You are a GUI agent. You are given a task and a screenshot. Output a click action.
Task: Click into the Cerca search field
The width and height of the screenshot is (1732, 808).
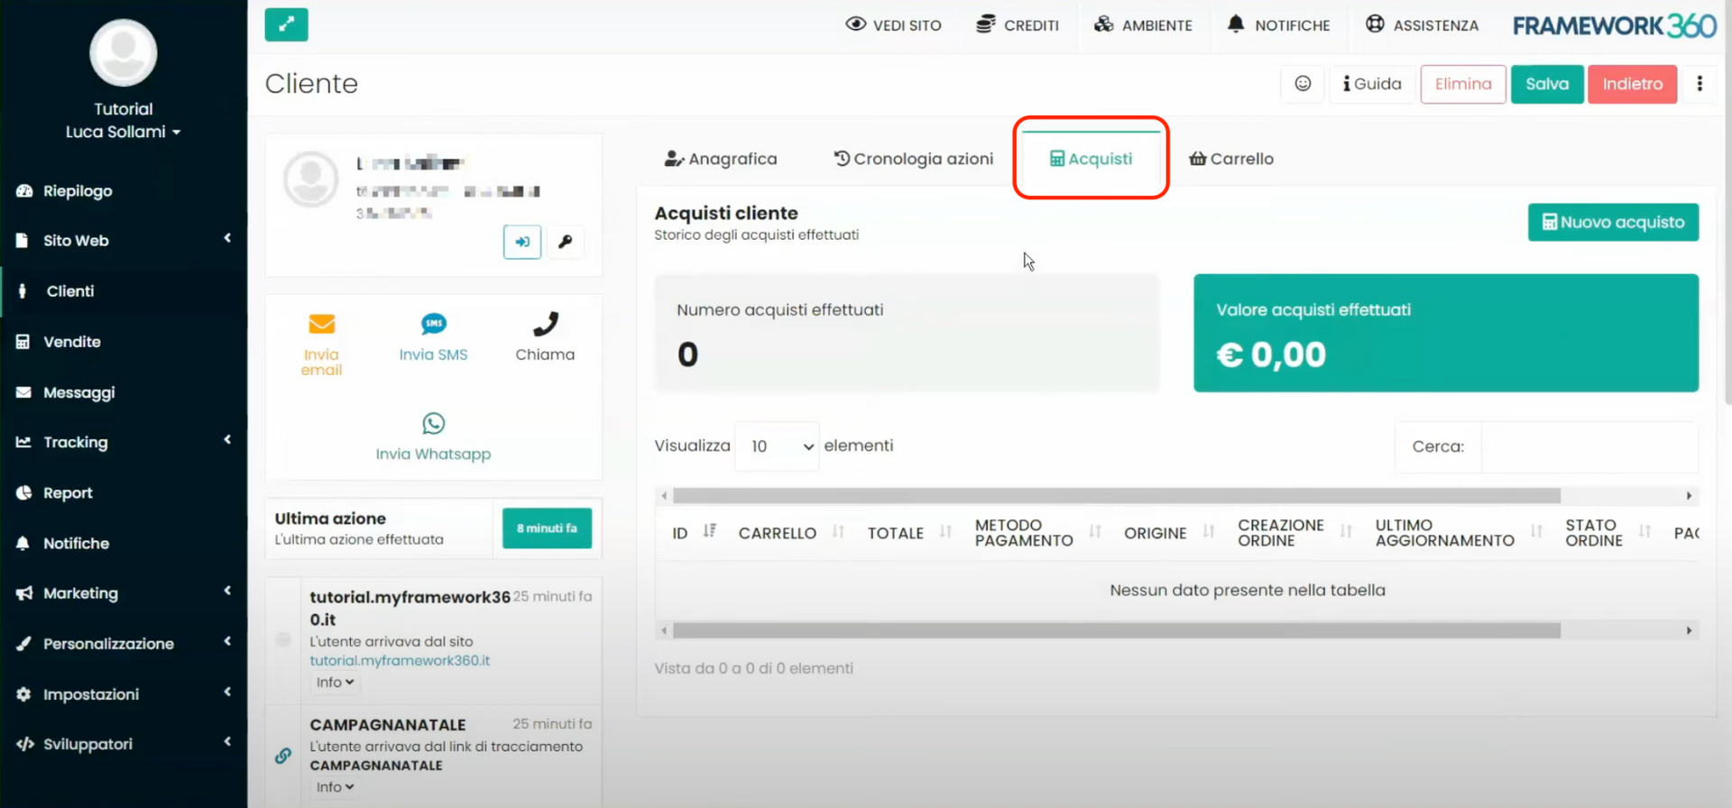pyautogui.click(x=1589, y=446)
